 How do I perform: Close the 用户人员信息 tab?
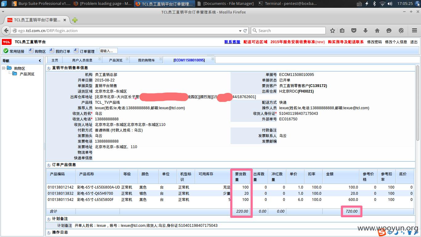[100, 59]
